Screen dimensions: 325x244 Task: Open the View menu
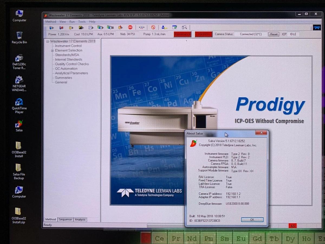click(x=63, y=22)
